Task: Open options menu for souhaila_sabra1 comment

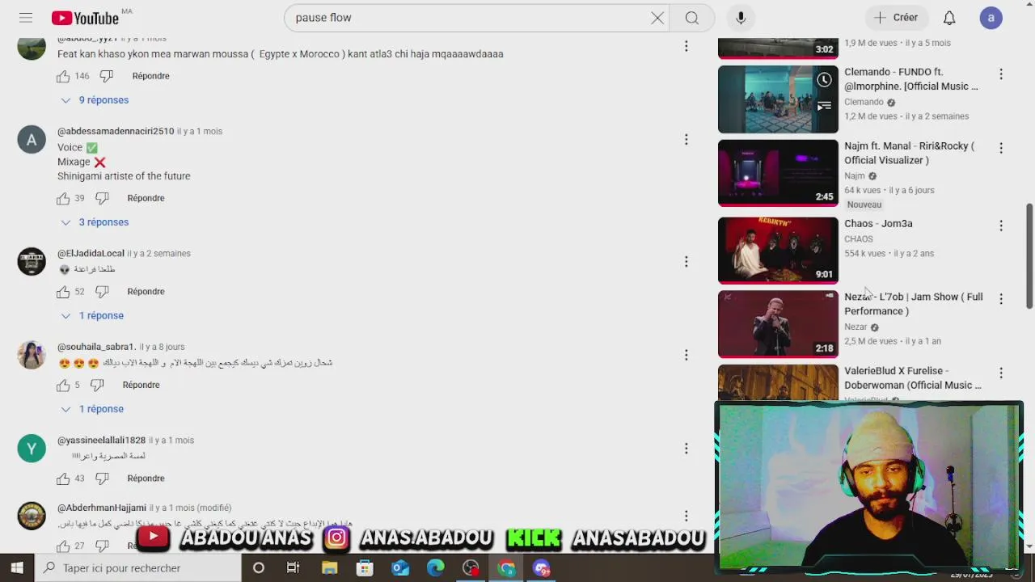Action: (x=686, y=356)
